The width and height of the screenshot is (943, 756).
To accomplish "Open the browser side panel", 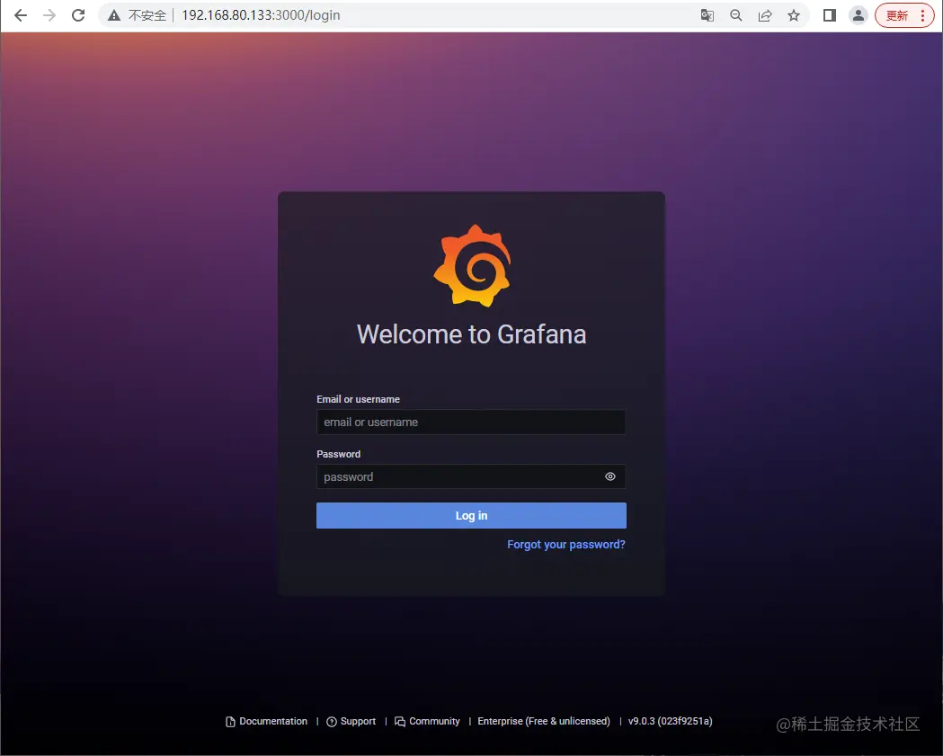I will (830, 15).
